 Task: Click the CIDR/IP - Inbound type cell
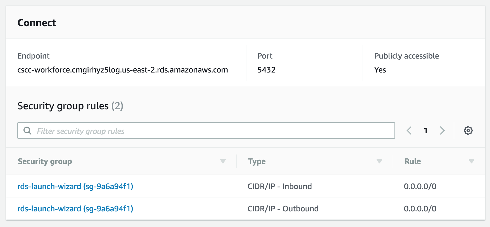pos(280,186)
